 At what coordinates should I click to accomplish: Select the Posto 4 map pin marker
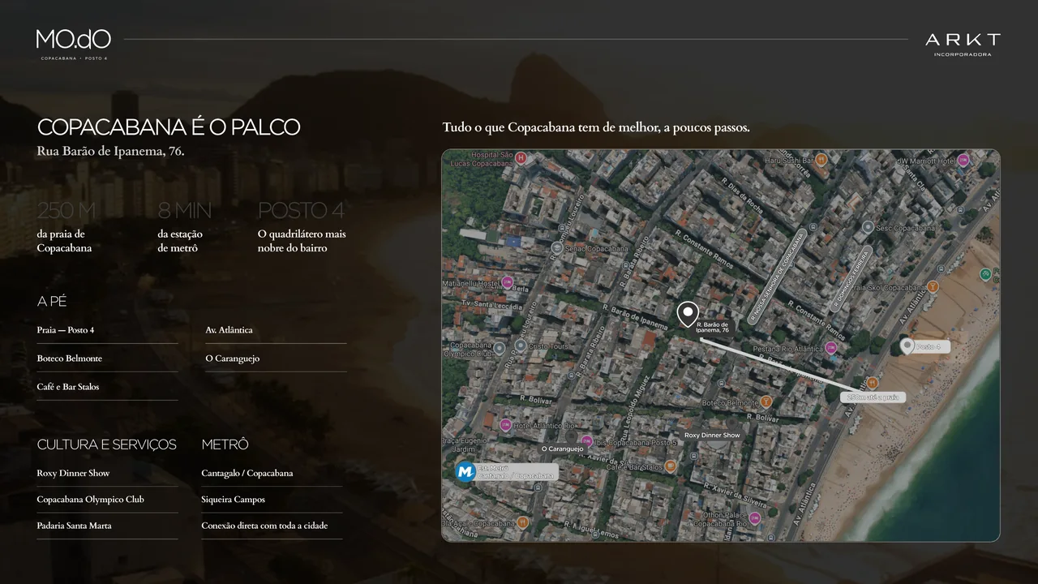coord(907,347)
